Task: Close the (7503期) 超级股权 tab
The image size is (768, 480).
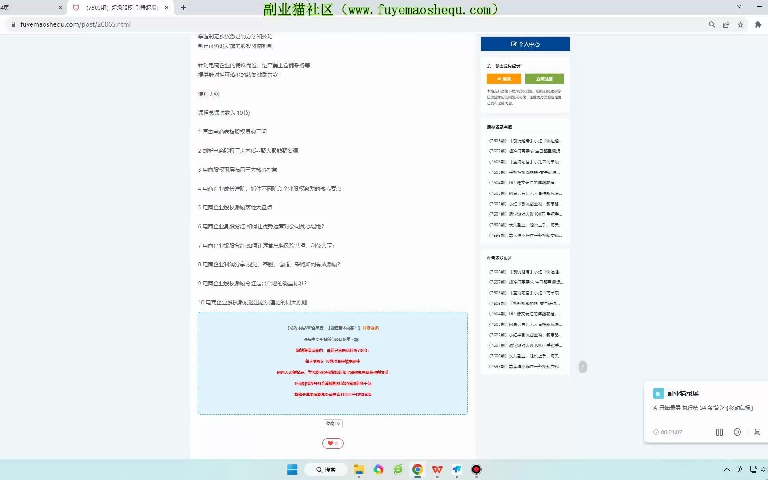Action: tap(167, 8)
